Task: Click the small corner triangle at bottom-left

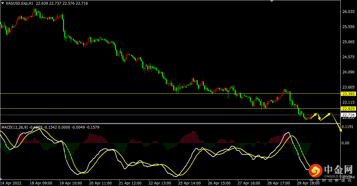Action: point(1,179)
